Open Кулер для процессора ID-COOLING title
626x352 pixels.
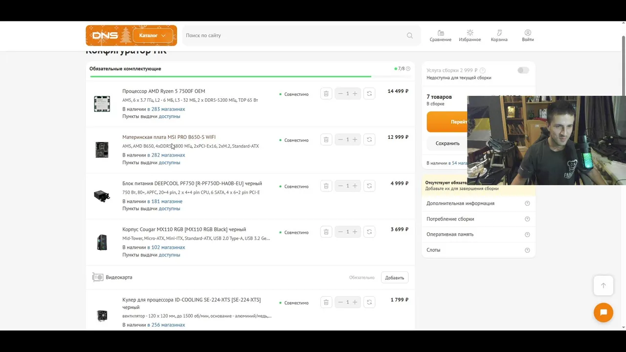tap(192, 303)
